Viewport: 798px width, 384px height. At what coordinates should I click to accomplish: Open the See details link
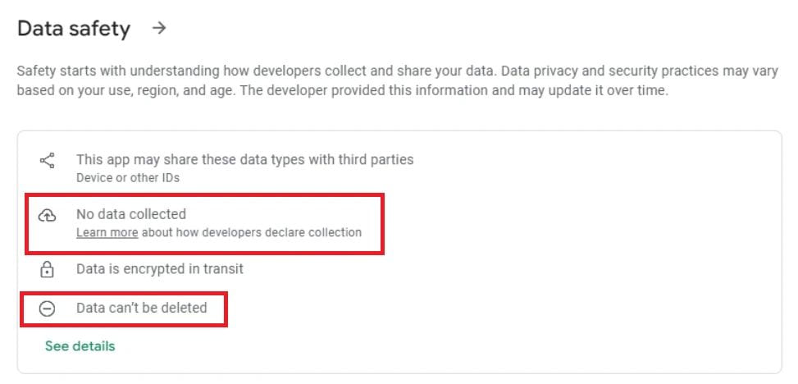80,345
